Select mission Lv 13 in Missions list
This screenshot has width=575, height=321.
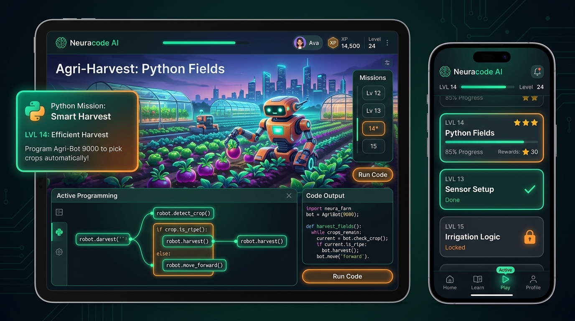[374, 111]
